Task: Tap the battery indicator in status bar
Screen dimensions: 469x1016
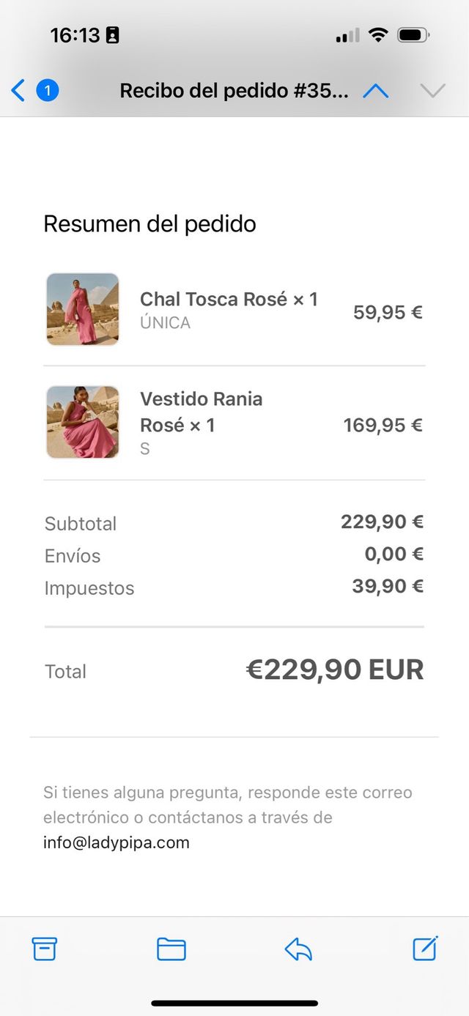Action: pyautogui.click(x=413, y=35)
